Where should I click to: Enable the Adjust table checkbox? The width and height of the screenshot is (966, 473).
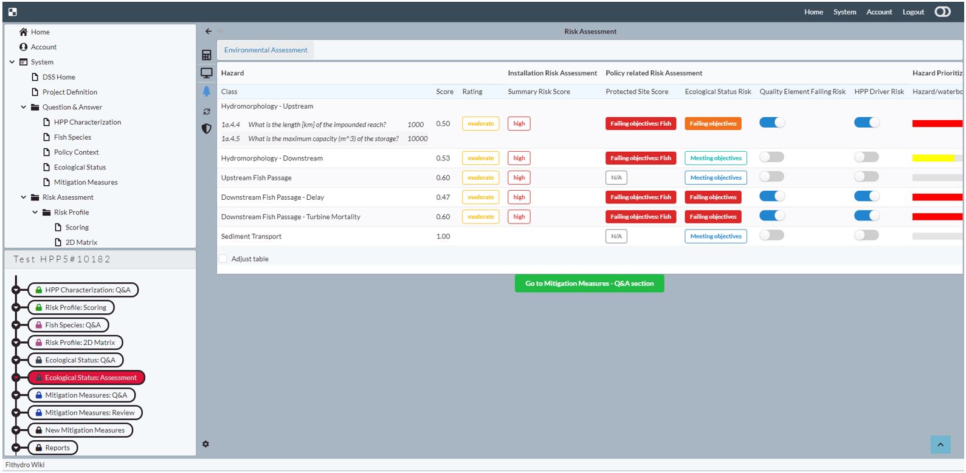tap(223, 259)
